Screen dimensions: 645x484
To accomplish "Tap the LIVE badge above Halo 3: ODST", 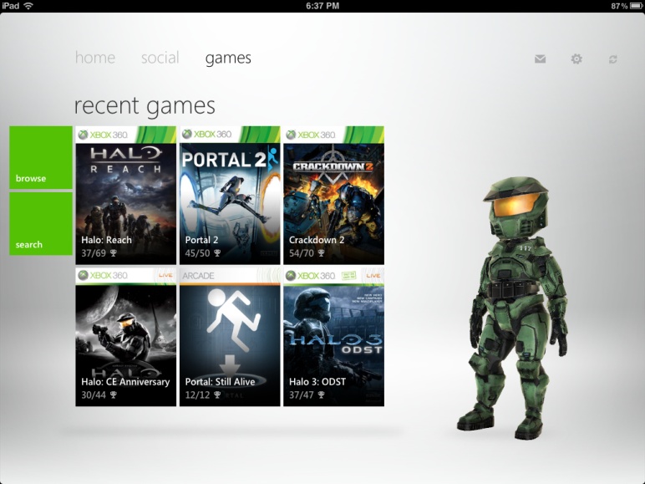I will tap(373, 275).
